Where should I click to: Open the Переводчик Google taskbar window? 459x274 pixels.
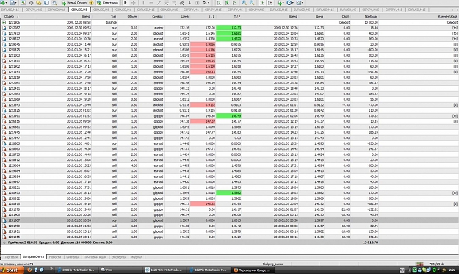coord(253,270)
